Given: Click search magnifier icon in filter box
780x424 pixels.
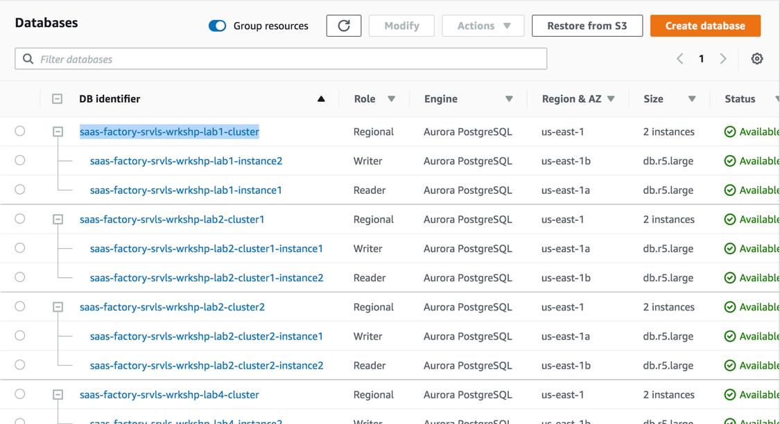Looking at the screenshot, I should point(28,59).
